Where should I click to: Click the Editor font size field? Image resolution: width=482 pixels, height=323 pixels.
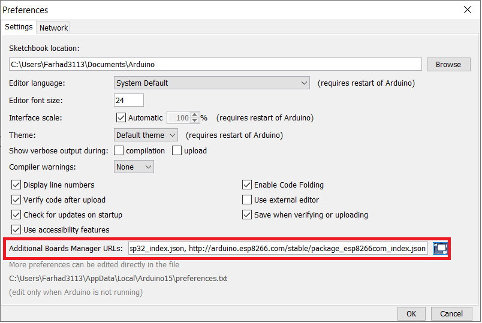[129, 100]
